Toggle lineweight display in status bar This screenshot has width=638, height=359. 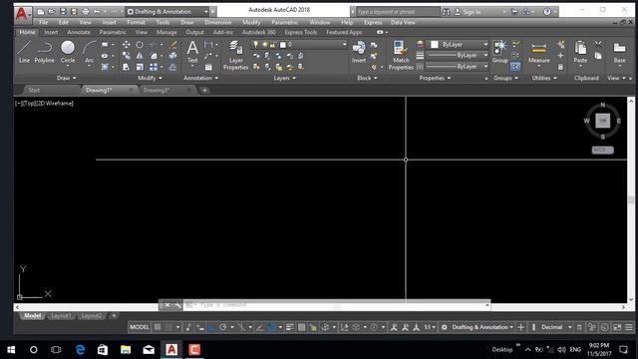pos(290,327)
